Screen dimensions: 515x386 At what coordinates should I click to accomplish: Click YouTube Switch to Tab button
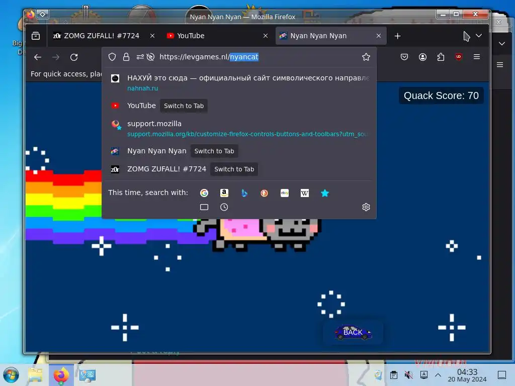pos(184,106)
